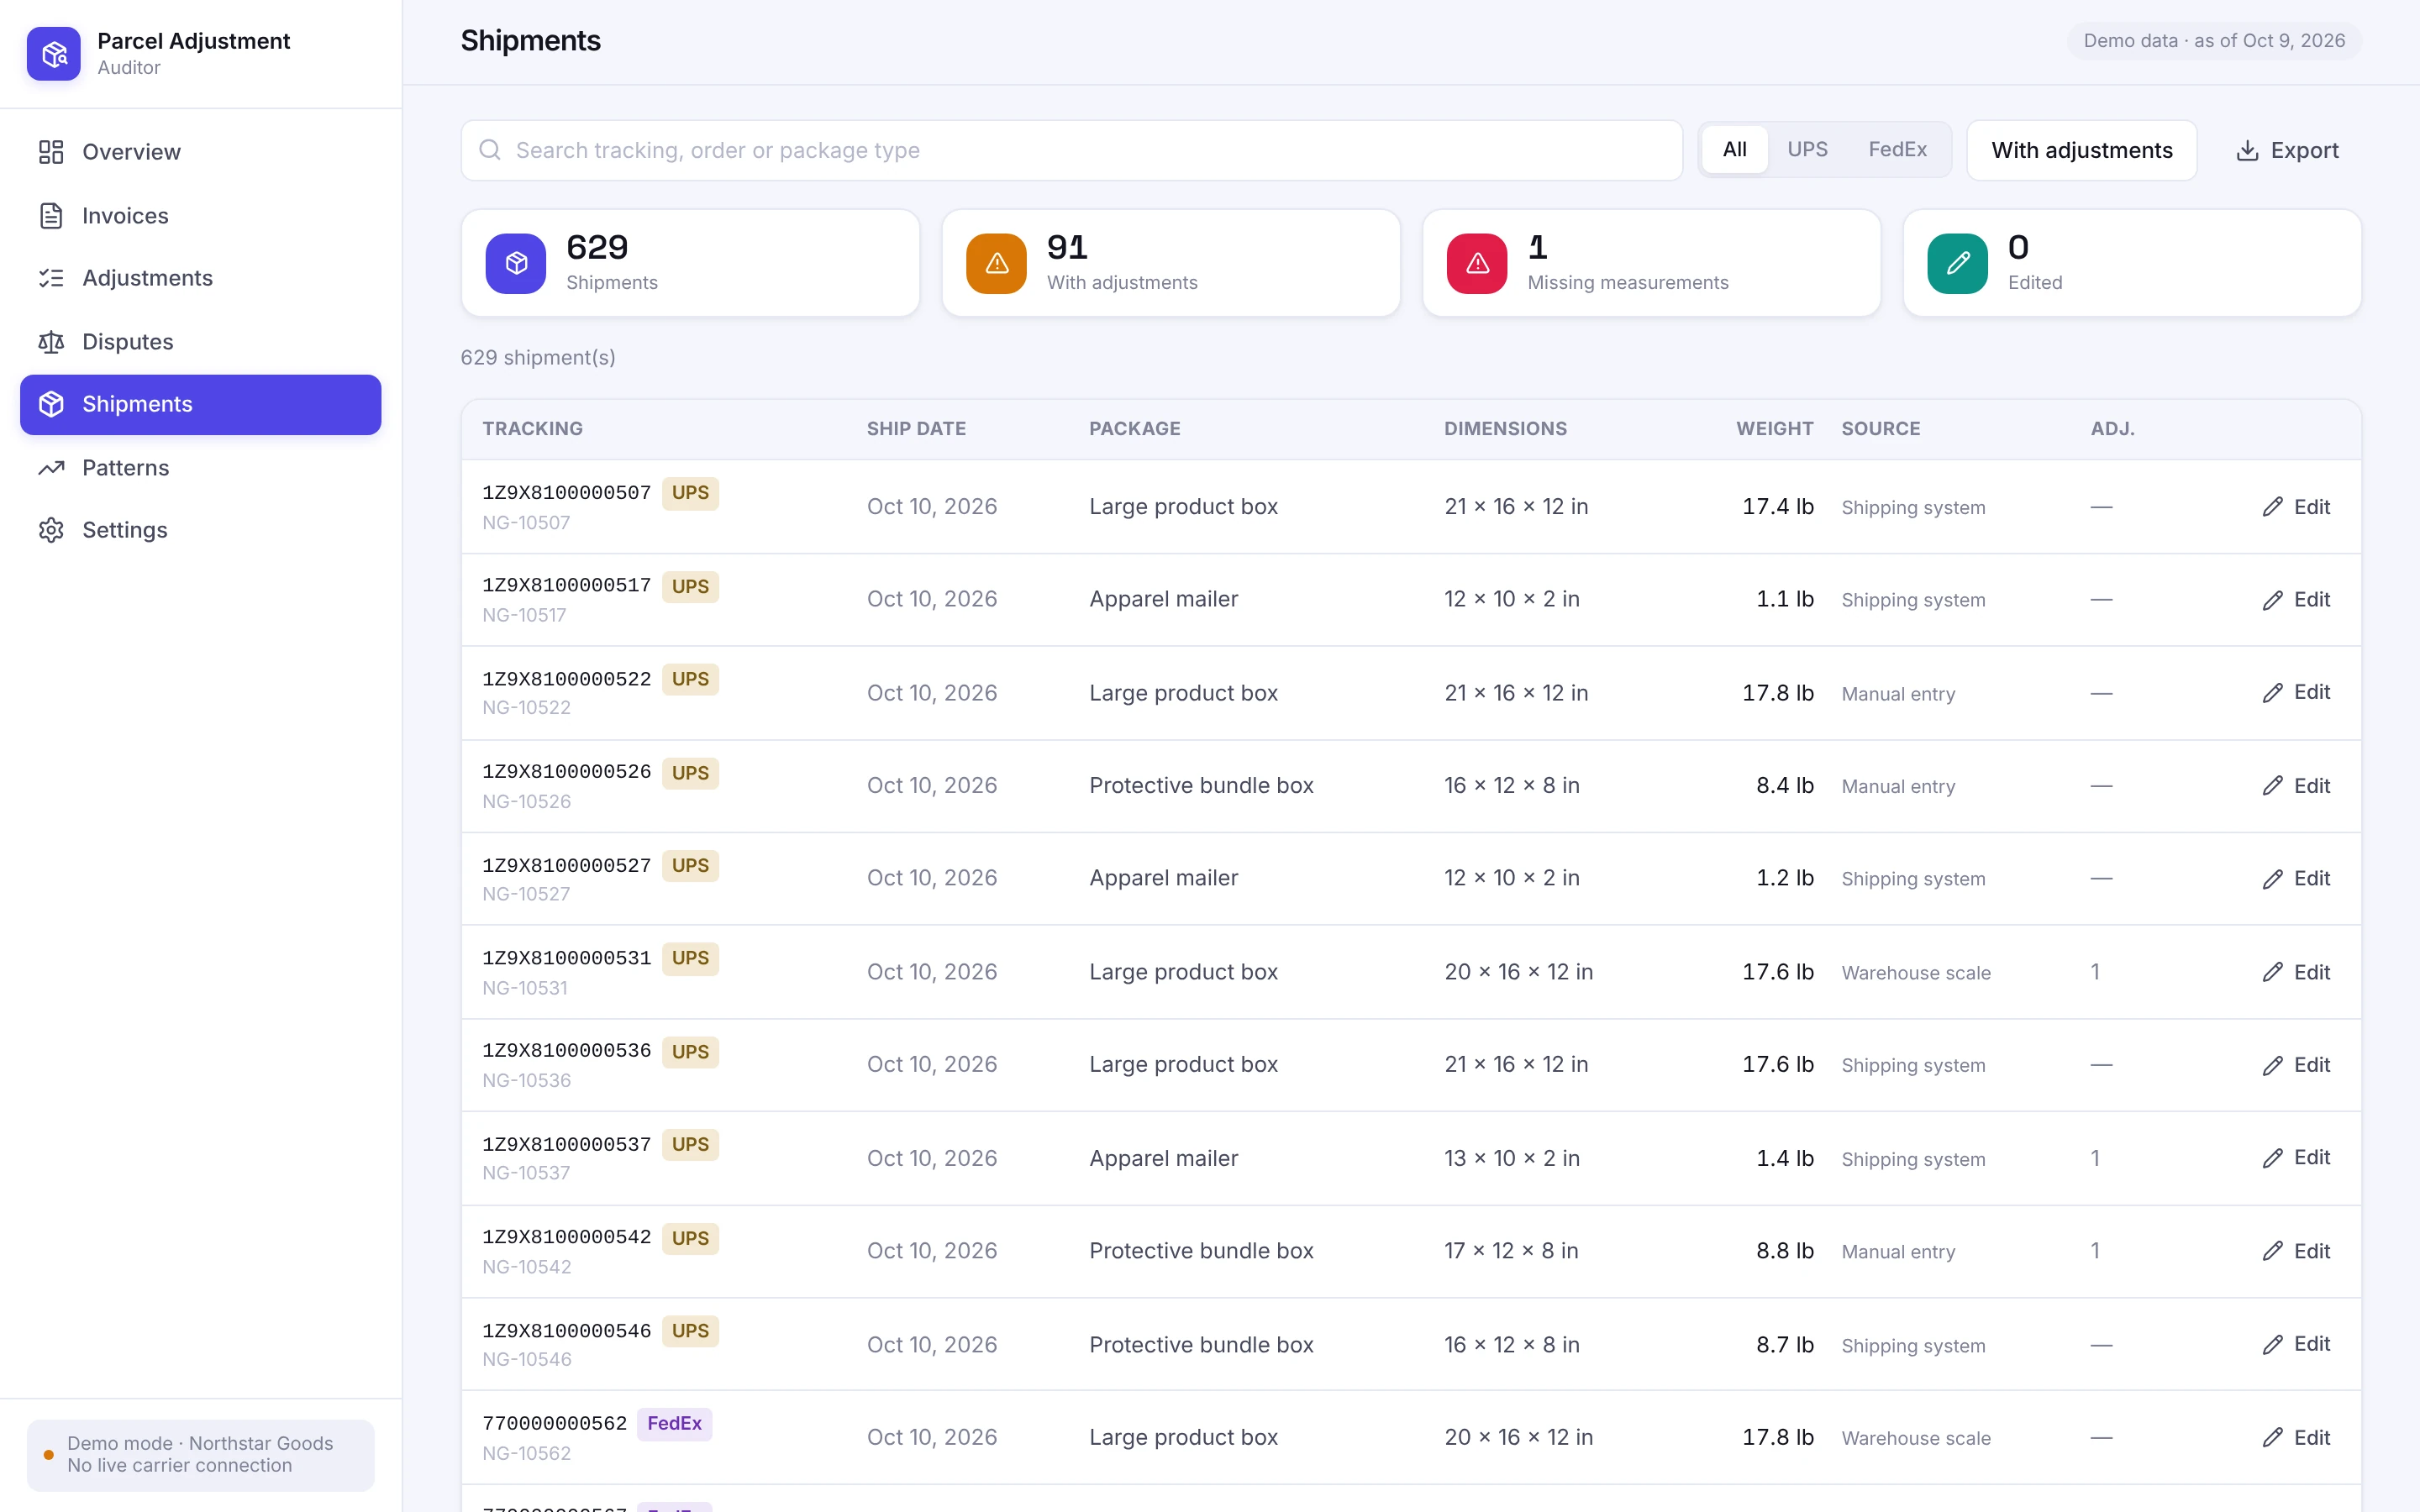The width and height of the screenshot is (2420, 1512).
Task: Click the Tracking column header
Action: [x=532, y=429]
